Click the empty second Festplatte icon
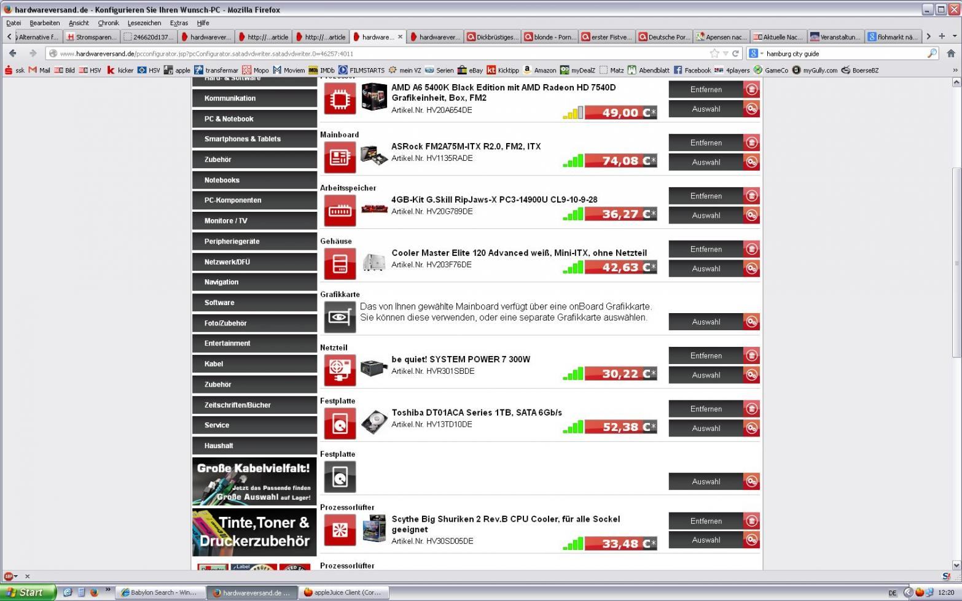The image size is (962, 601). pos(340,477)
